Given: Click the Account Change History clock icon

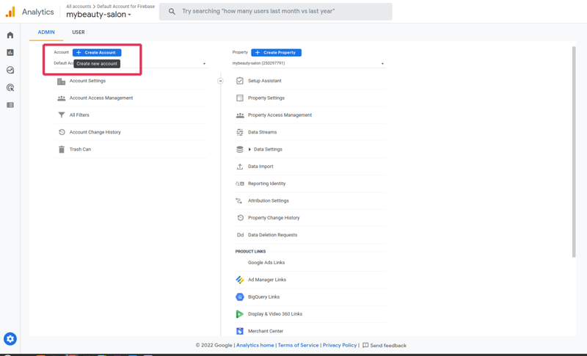Looking at the screenshot, I should [x=62, y=132].
